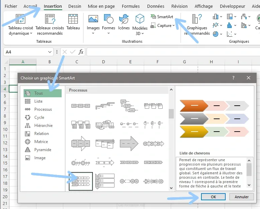Expand the Name Box dropdown arrow
The image size is (260, 209).
click(x=50, y=52)
